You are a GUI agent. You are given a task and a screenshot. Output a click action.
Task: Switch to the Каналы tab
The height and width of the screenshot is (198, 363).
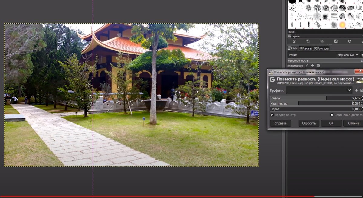click(x=306, y=48)
